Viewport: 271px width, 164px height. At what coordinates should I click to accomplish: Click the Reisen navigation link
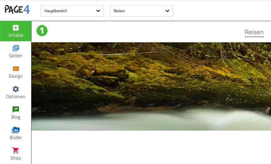[x=254, y=32]
